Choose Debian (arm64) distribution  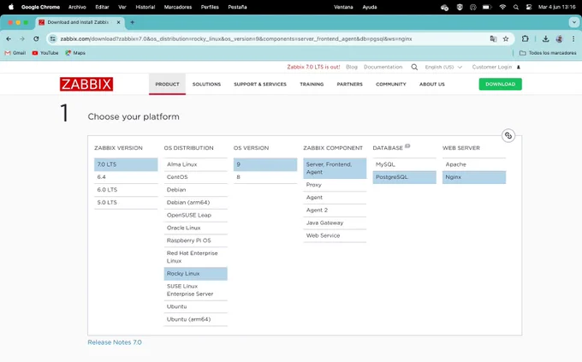tap(196, 202)
